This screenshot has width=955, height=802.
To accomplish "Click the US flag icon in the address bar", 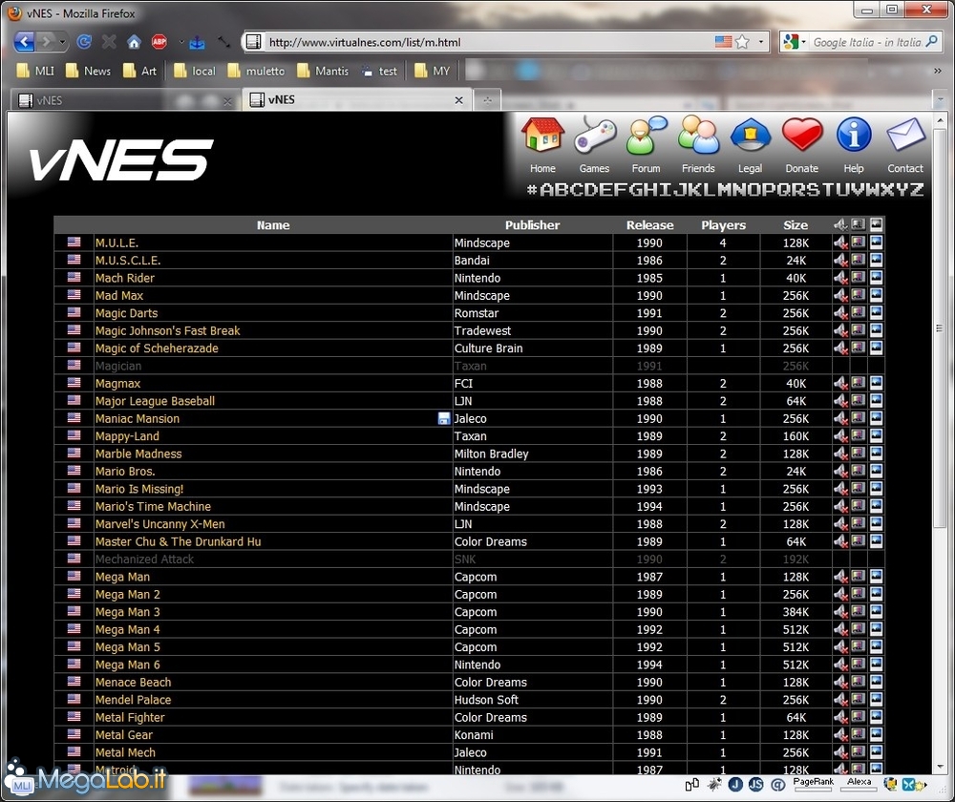I will [x=724, y=41].
